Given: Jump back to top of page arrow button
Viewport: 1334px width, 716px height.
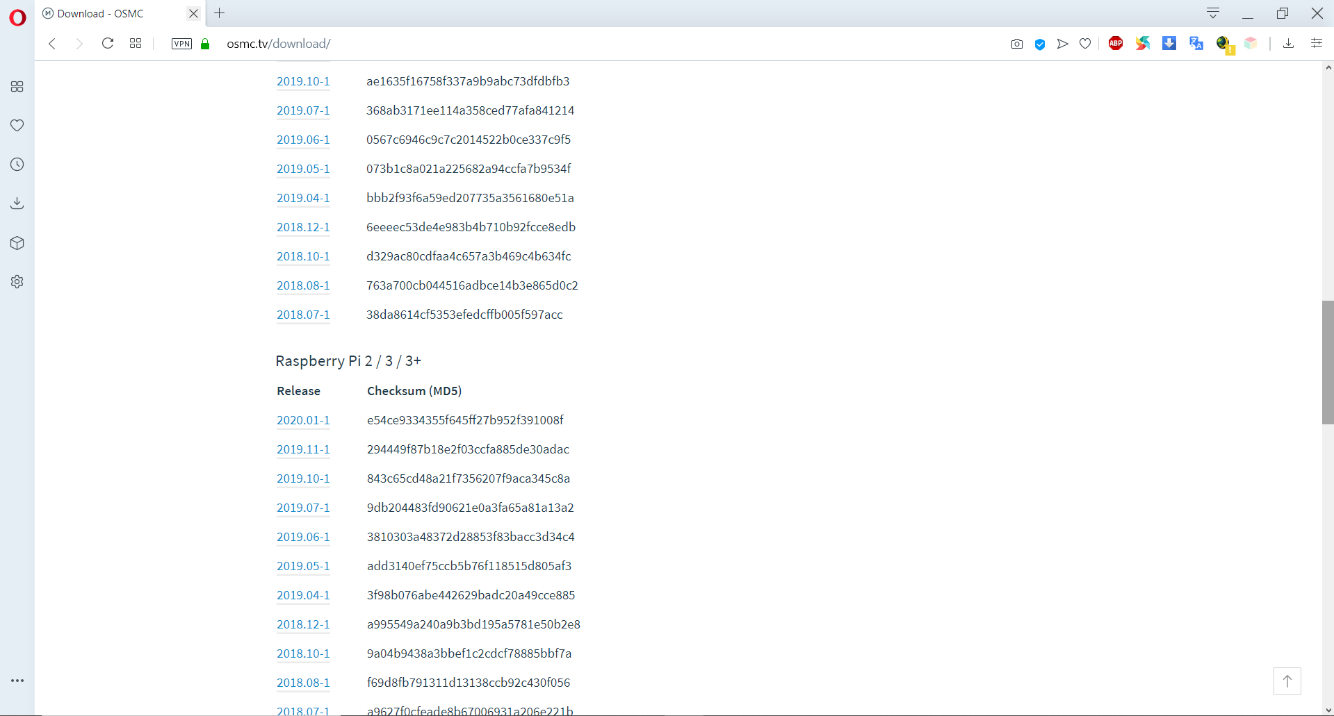Looking at the screenshot, I should [x=1287, y=681].
